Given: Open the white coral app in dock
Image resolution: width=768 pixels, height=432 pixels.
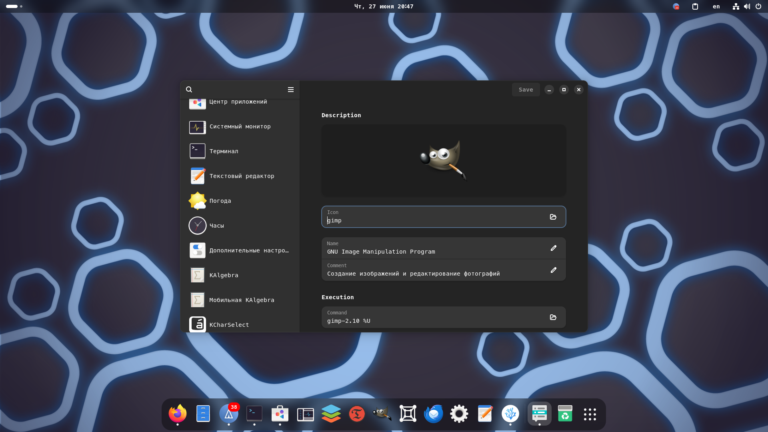Looking at the screenshot, I should 510,414.
